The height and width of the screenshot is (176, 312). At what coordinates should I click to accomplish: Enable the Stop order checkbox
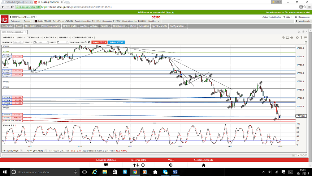point(34,42)
